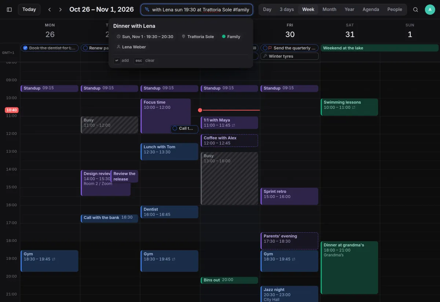Click the location pin beside Trattoria Sole
Screen dimensions: 440x302
pos(184,37)
